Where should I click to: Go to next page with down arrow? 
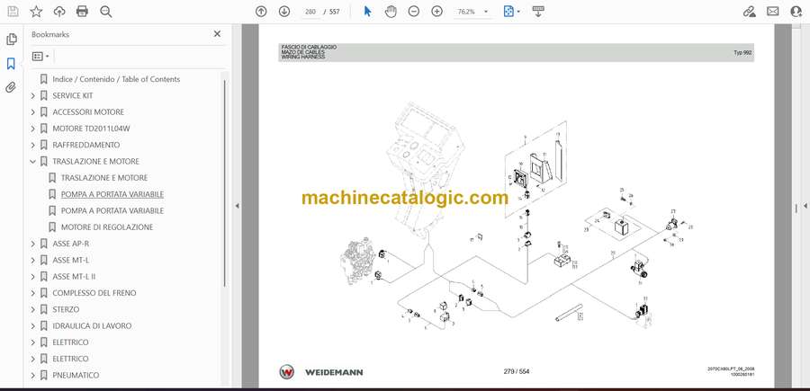[x=284, y=12]
